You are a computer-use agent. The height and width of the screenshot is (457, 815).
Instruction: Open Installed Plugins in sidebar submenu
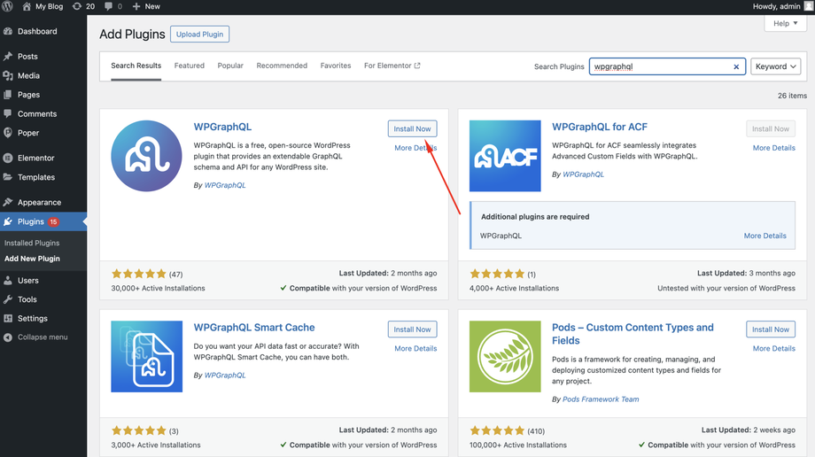click(x=32, y=243)
